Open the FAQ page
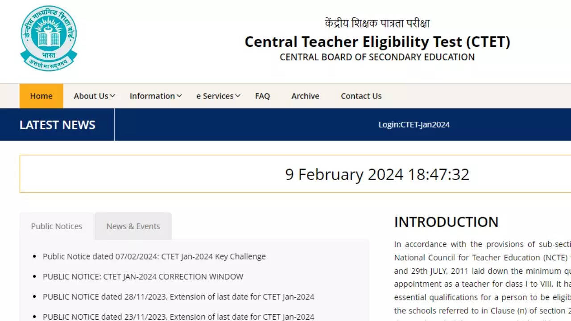The width and height of the screenshot is (571, 321). tap(262, 96)
